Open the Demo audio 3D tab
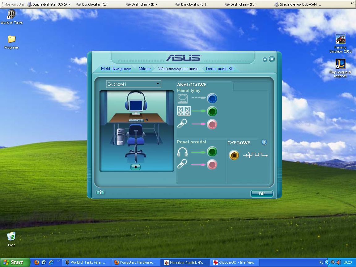Image resolution: width=356 pixels, height=267 pixels. (219, 69)
